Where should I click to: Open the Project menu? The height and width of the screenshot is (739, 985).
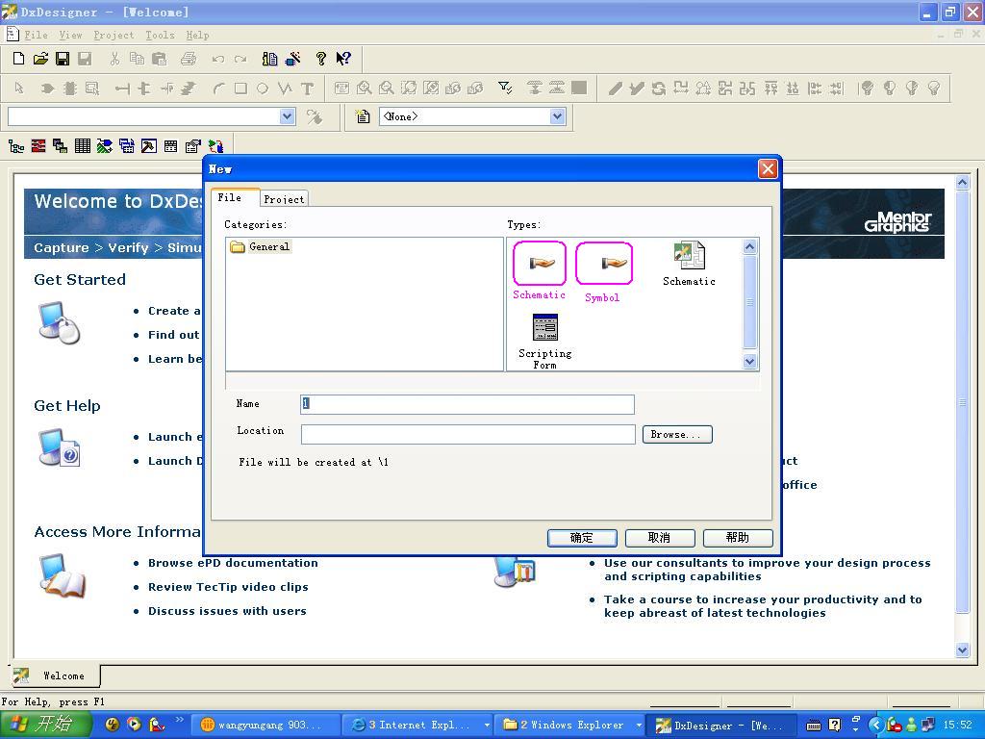click(x=114, y=36)
